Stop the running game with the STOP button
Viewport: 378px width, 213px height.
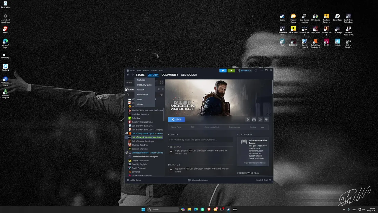point(176,120)
